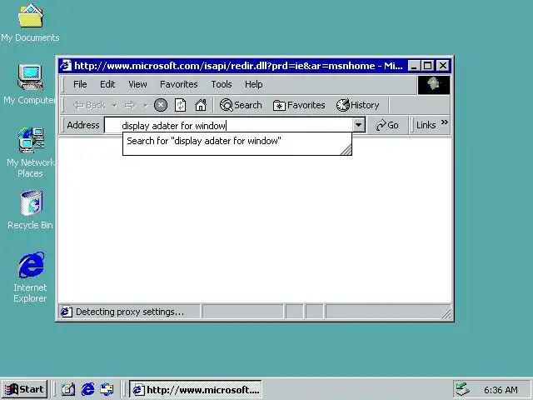Open Forward history dropdown arrow
533x400 pixels.
(x=146, y=106)
